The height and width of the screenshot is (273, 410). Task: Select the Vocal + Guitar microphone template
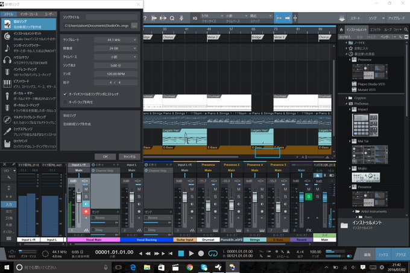29,96
